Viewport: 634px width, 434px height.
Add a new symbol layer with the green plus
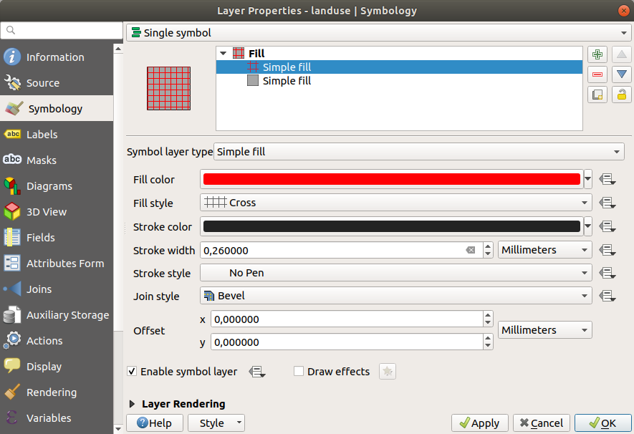[x=597, y=54]
